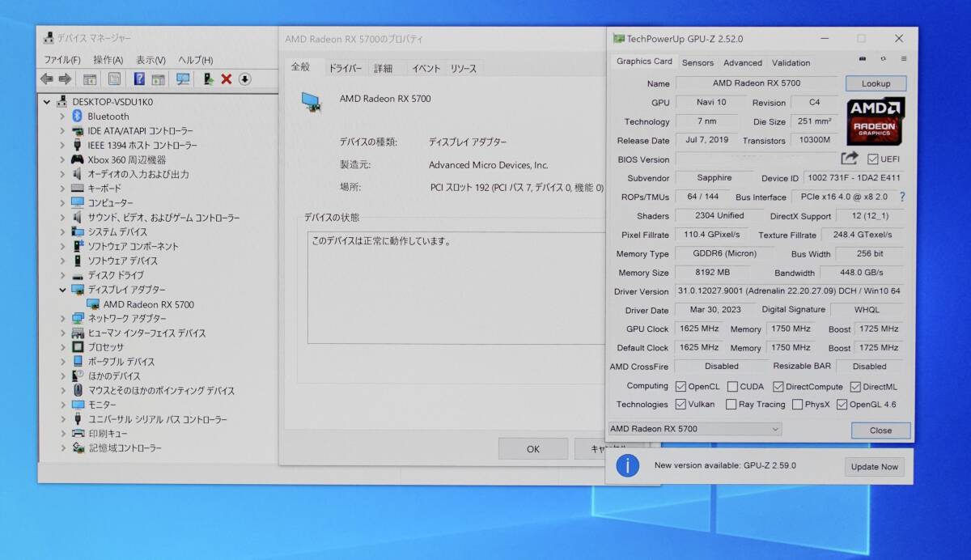
Task: Expand the ネットワーク アダプター node
Action: pos(62,319)
